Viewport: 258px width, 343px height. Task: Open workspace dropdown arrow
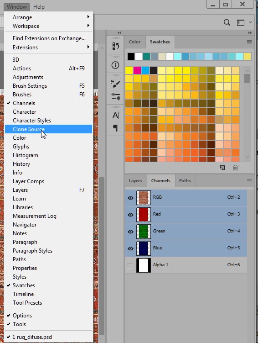click(x=250, y=22)
